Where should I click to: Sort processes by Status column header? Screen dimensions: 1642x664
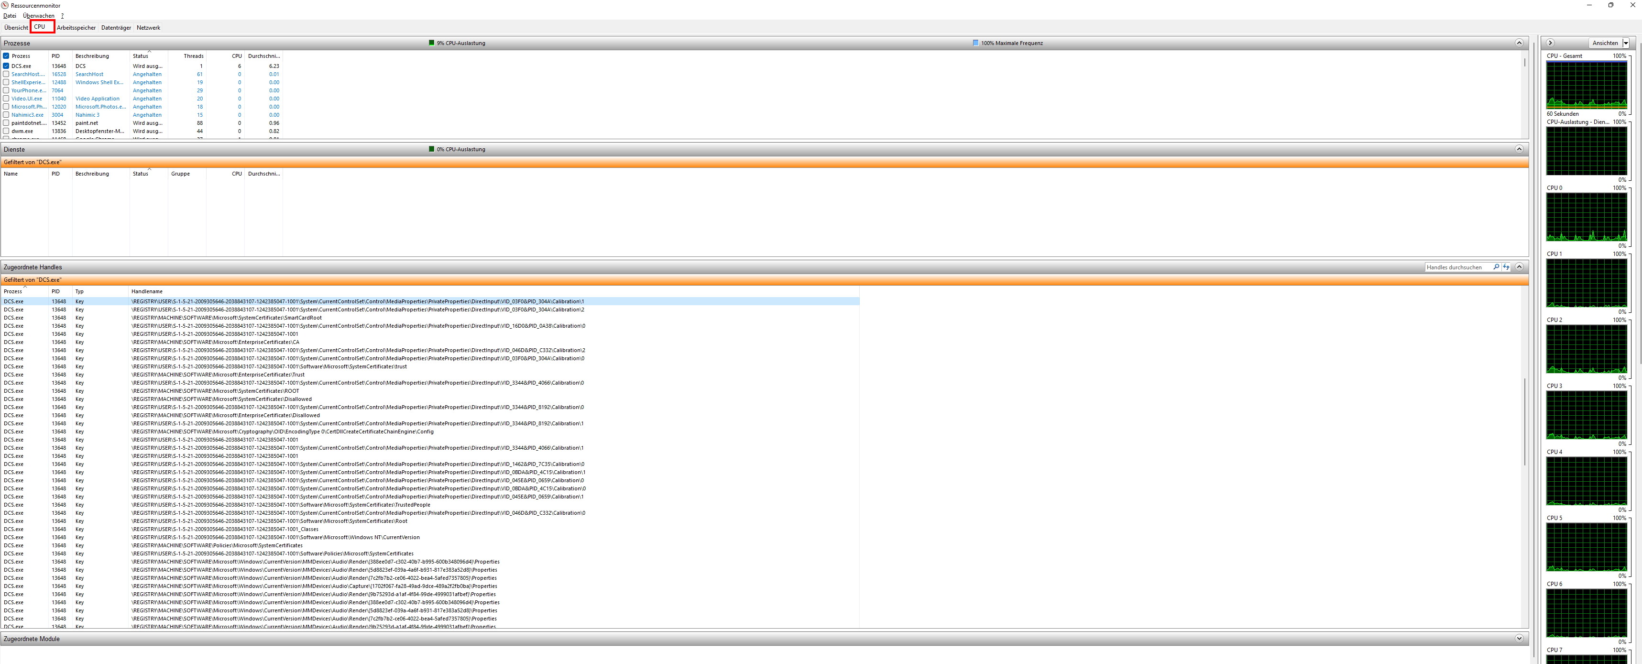[149, 56]
